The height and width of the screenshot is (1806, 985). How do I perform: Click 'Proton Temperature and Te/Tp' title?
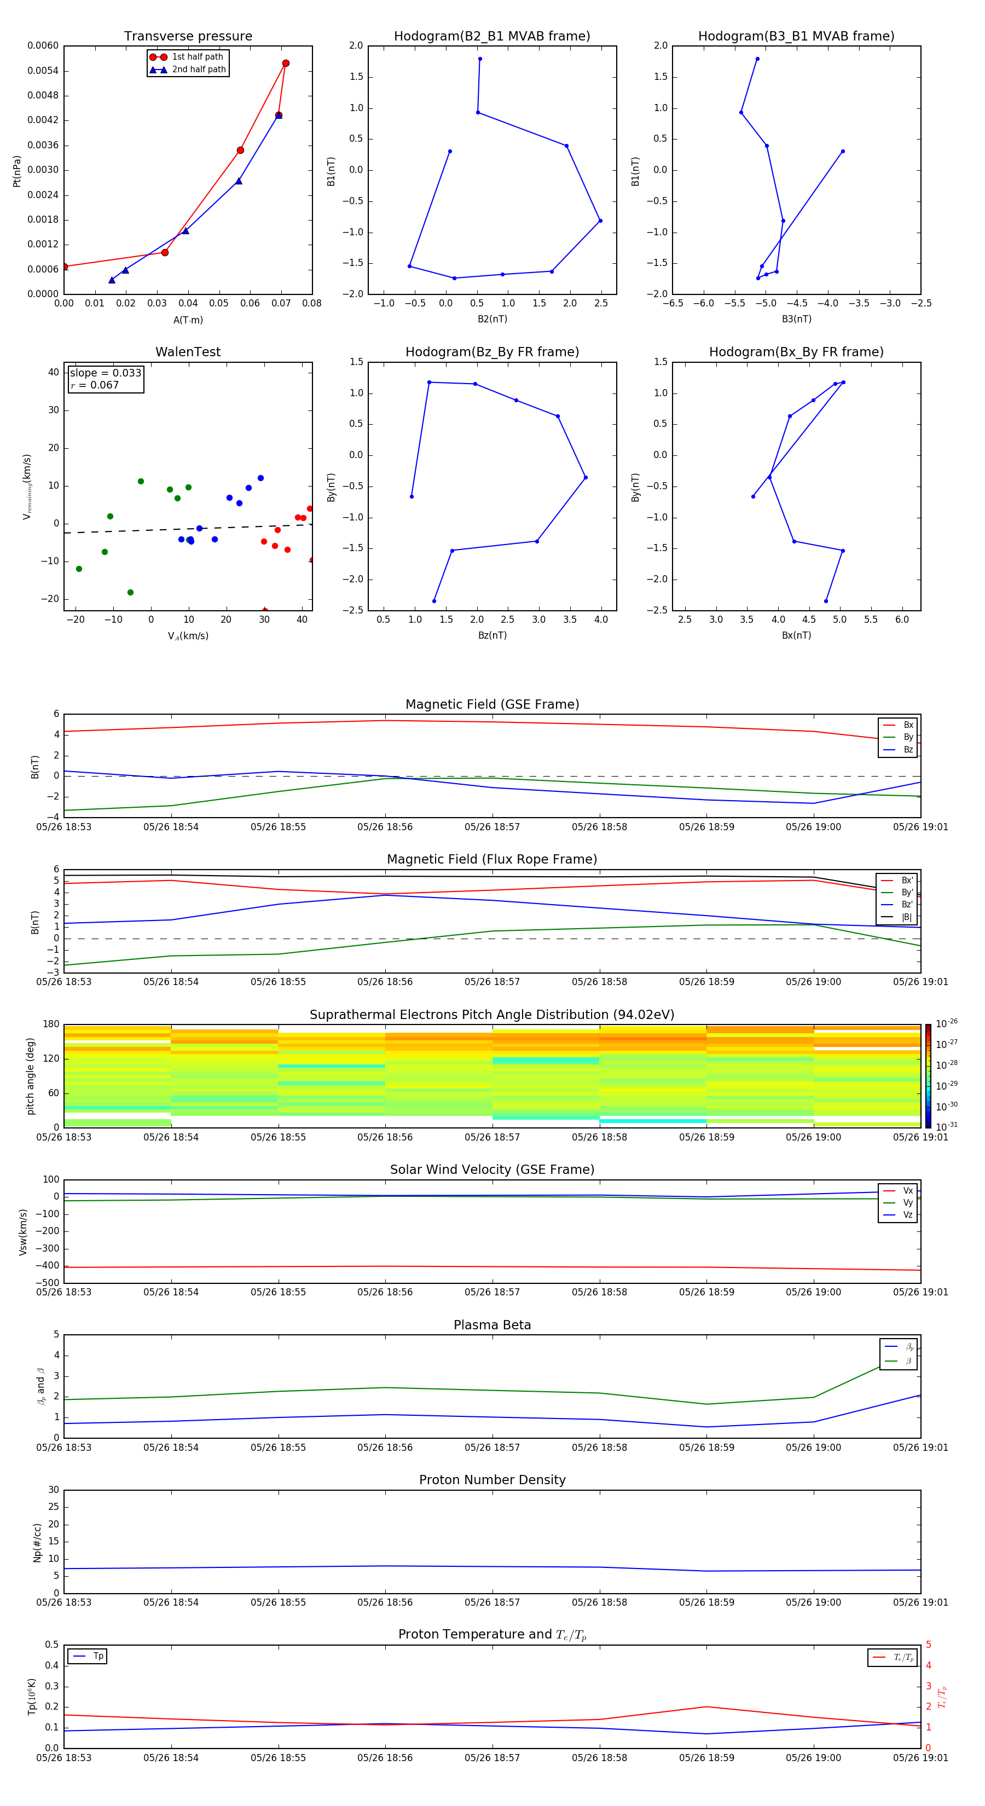[492, 1635]
